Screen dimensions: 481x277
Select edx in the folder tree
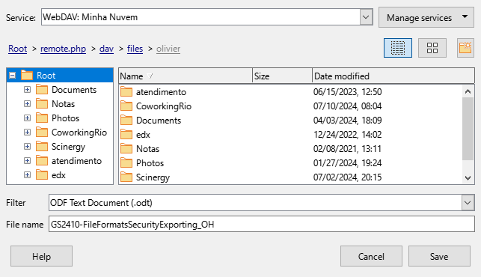pyautogui.click(x=58, y=175)
